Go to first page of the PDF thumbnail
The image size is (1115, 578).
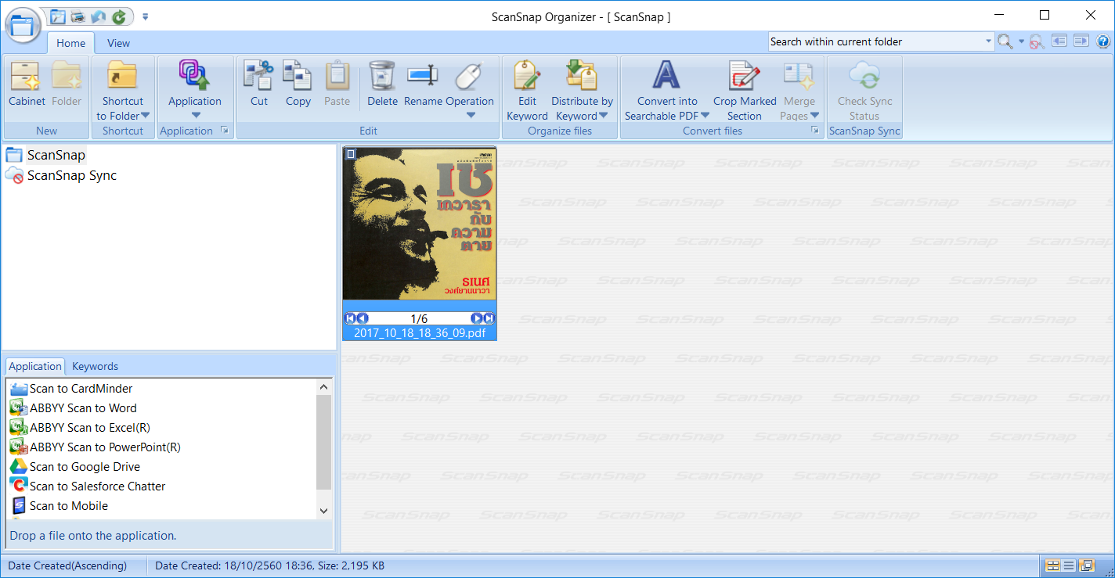pyautogui.click(x=350, y=318)
